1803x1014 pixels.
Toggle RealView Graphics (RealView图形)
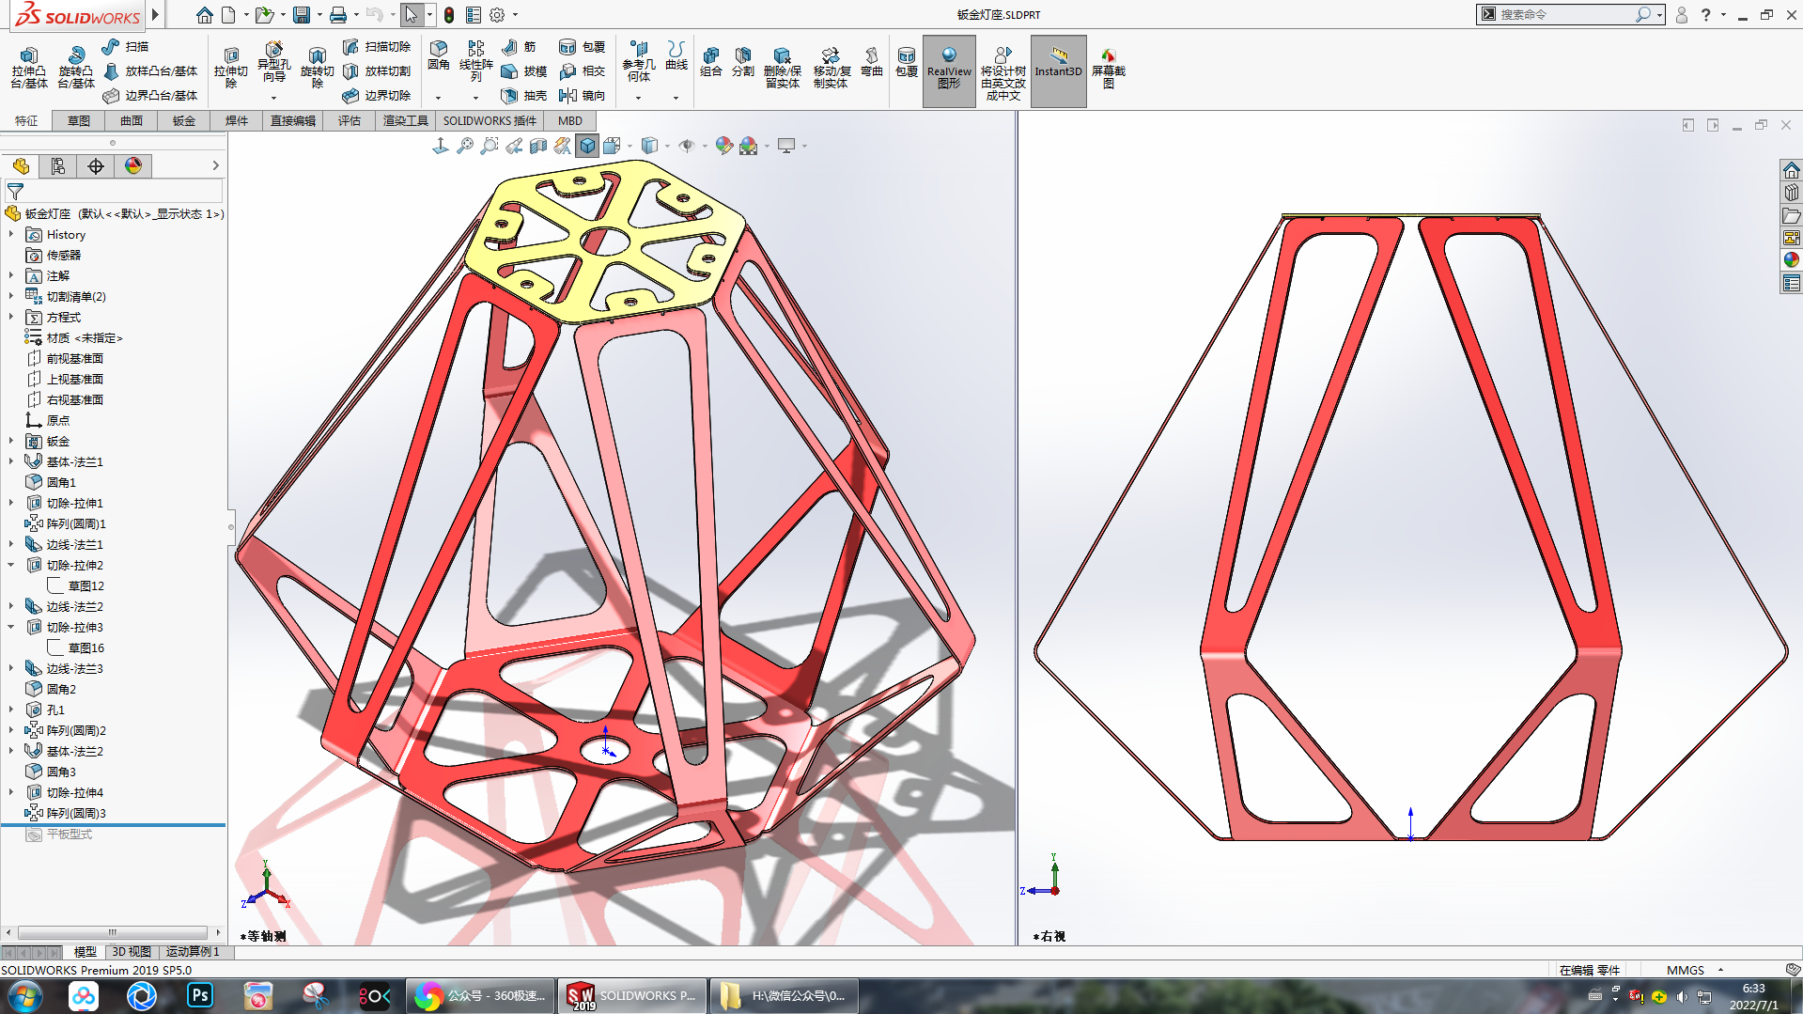coord(949,70)
